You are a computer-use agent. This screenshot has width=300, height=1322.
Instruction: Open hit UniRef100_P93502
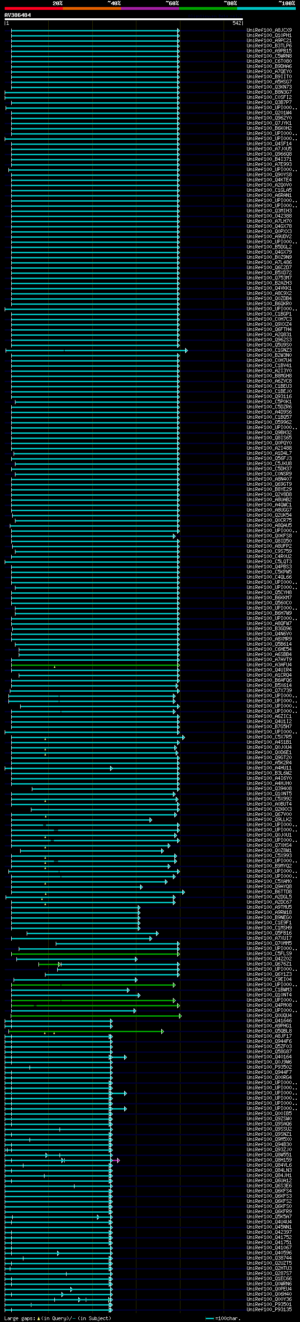click(269, 1067)
